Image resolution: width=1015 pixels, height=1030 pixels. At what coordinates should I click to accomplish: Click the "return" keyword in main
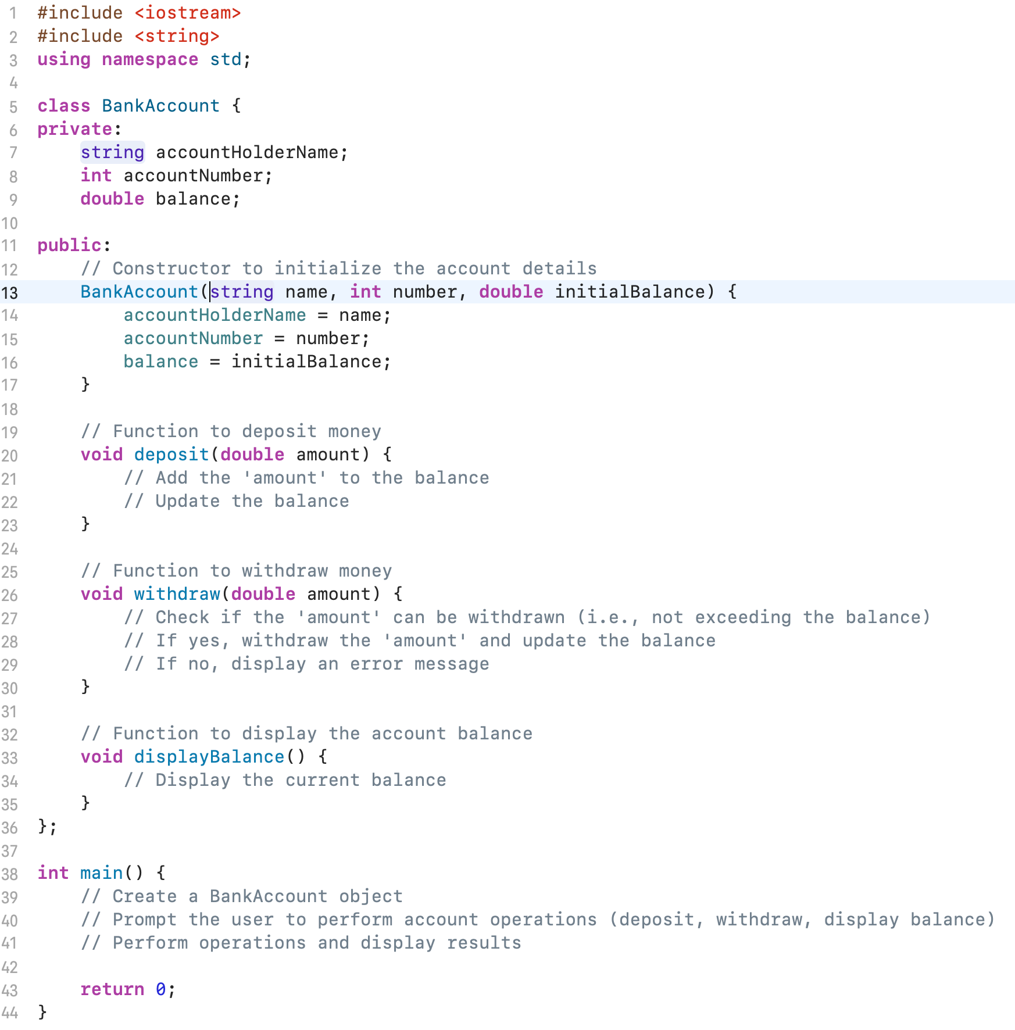(112, 989)
